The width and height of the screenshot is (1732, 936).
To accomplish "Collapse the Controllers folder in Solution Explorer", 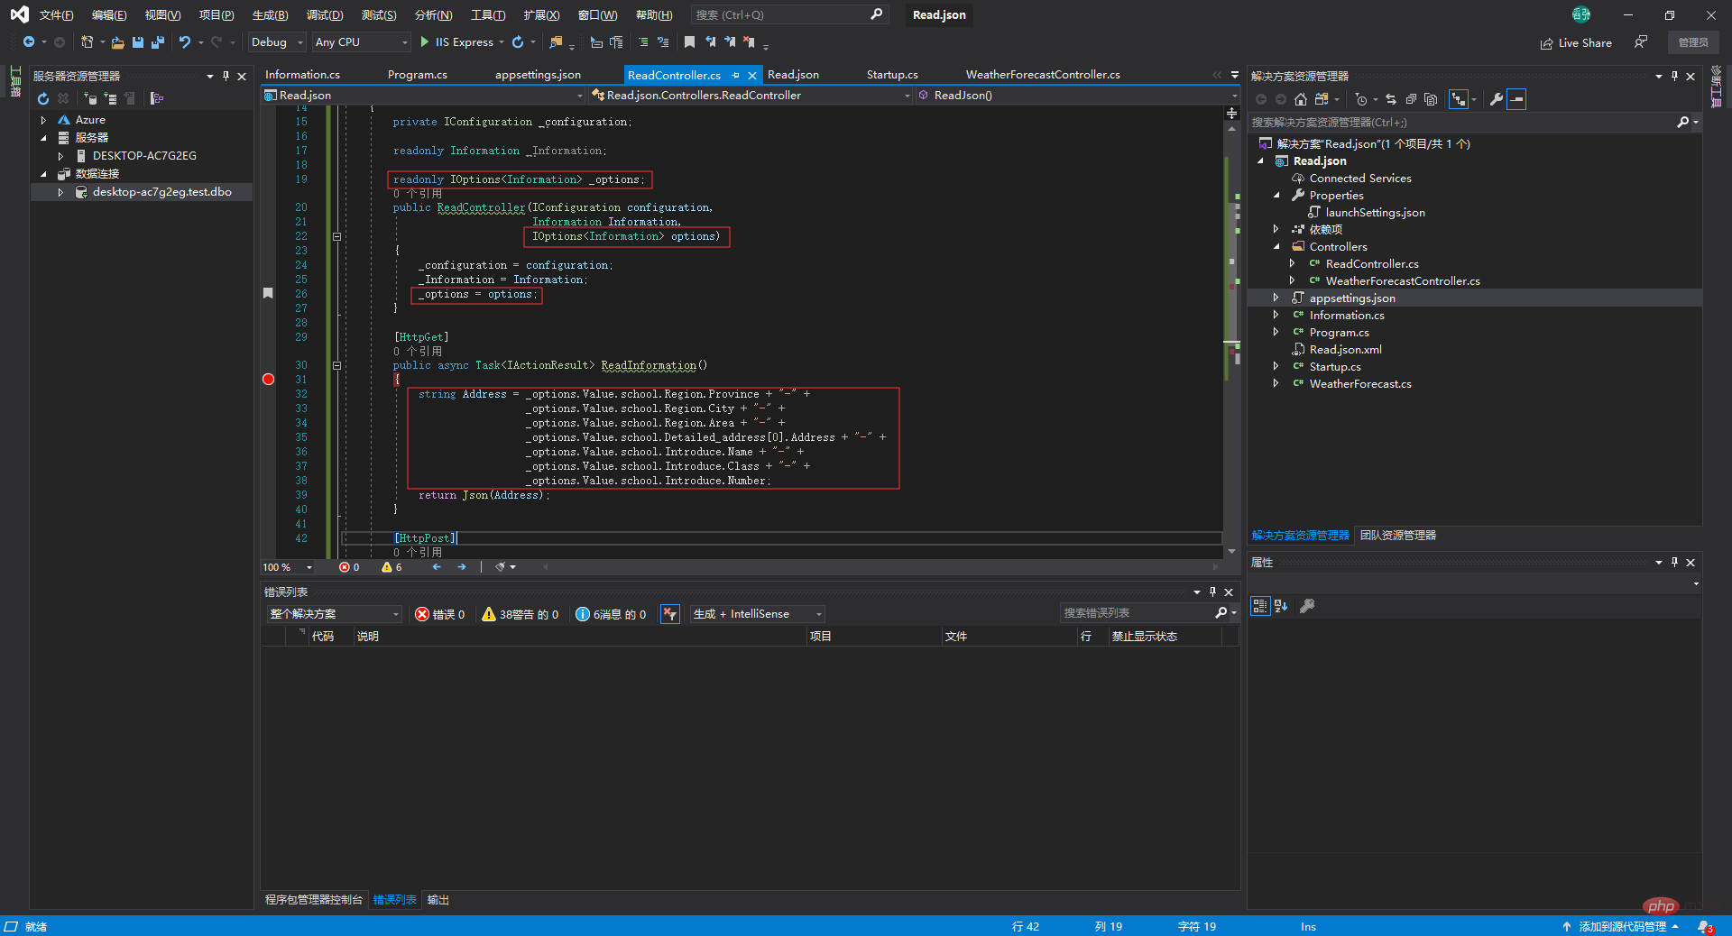I will point(1276,247).
